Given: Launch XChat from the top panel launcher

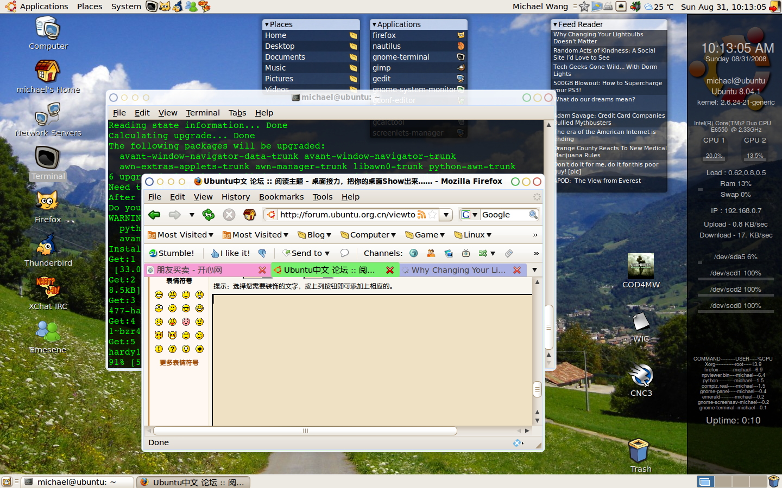Looking at the screenshot, I should click(x=204, y=7).
